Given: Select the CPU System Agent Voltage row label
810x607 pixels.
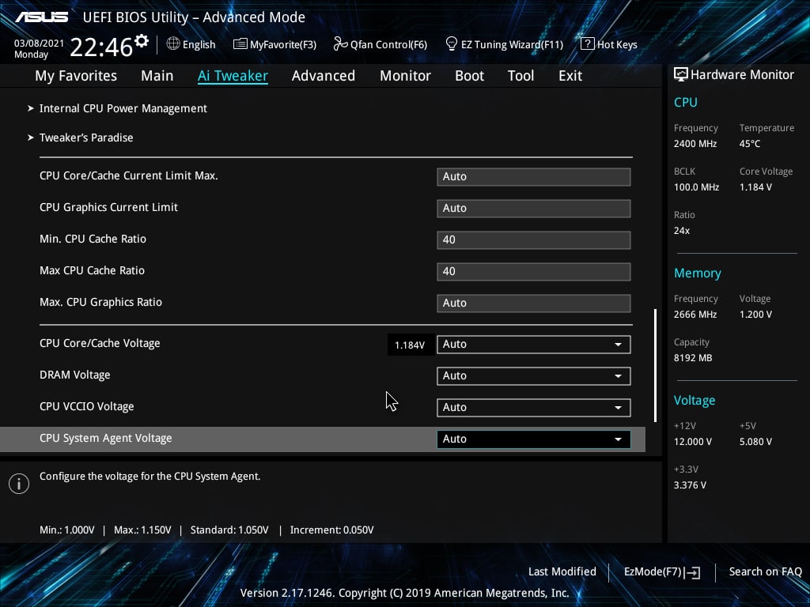Looking at the screenshot, I should (106, 438).
